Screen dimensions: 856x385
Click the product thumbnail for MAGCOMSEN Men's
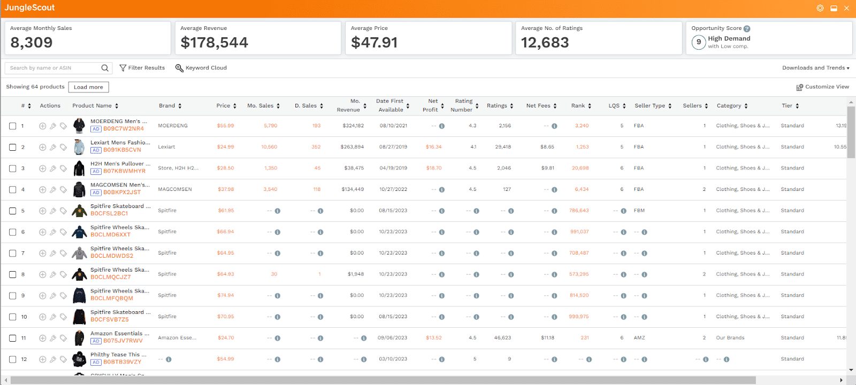point(79,189)
